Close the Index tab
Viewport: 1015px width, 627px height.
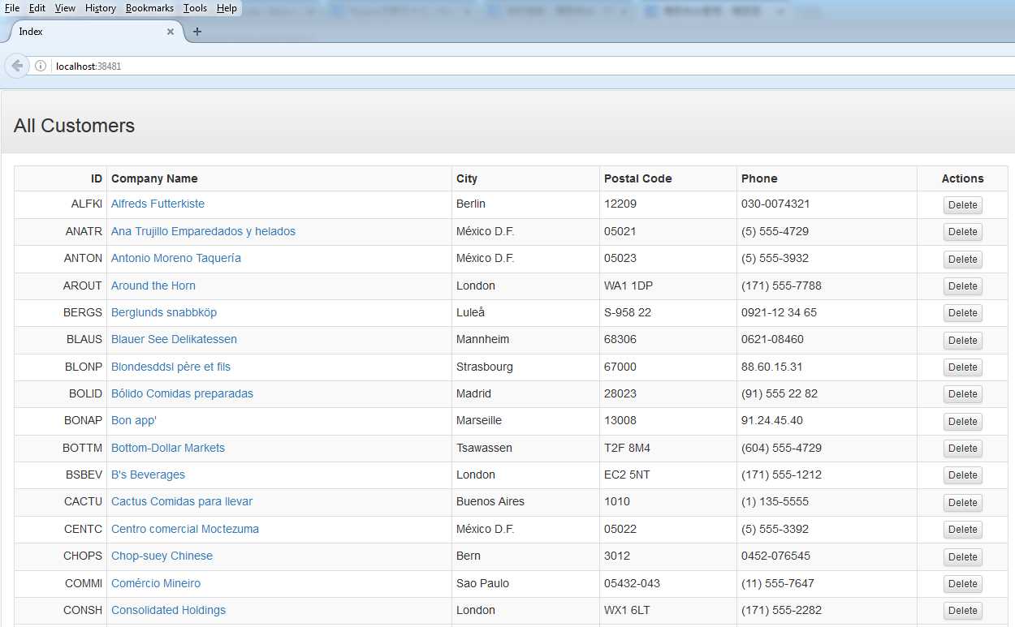coord(171,32)
